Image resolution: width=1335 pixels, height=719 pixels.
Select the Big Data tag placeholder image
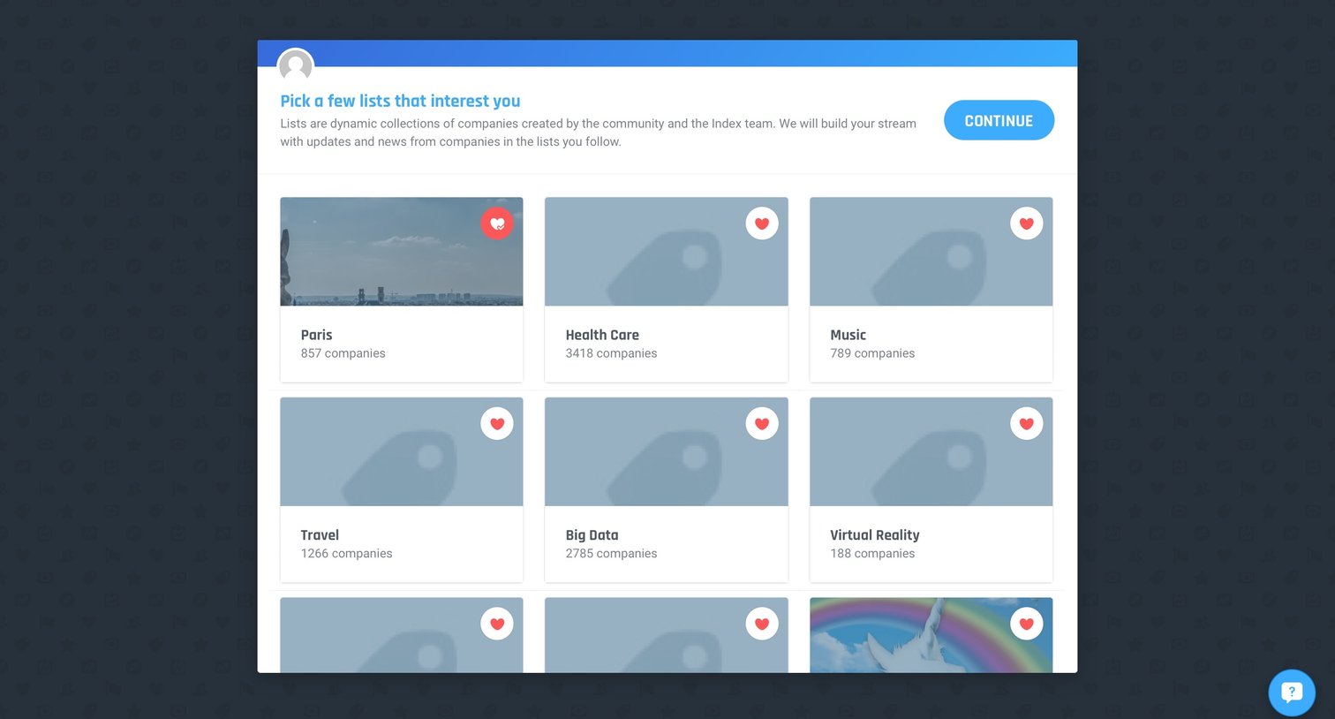point(667,451)
